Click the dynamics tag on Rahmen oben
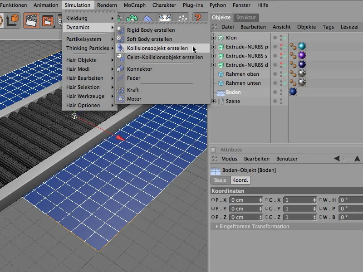 294,74
